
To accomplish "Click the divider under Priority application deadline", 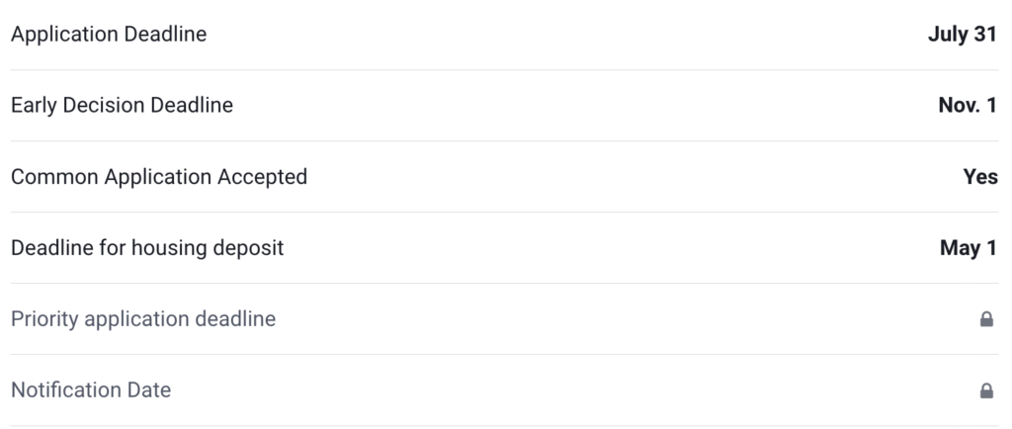I will [506, 355].
